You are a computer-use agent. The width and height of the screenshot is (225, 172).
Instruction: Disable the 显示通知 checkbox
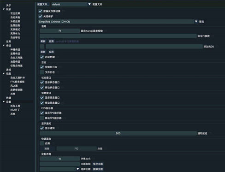tap(42, 128)
